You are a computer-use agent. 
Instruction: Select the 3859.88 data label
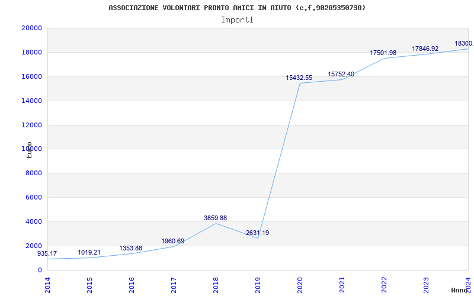[215, 218]
